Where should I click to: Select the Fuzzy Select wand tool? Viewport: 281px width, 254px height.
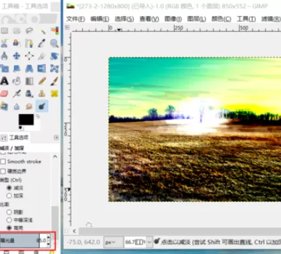(42, 31)
